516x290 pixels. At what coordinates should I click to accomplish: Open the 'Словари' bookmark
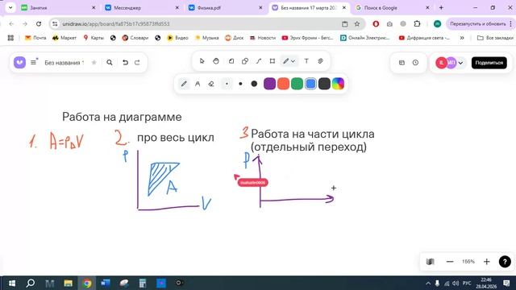[x=135, y=38]
